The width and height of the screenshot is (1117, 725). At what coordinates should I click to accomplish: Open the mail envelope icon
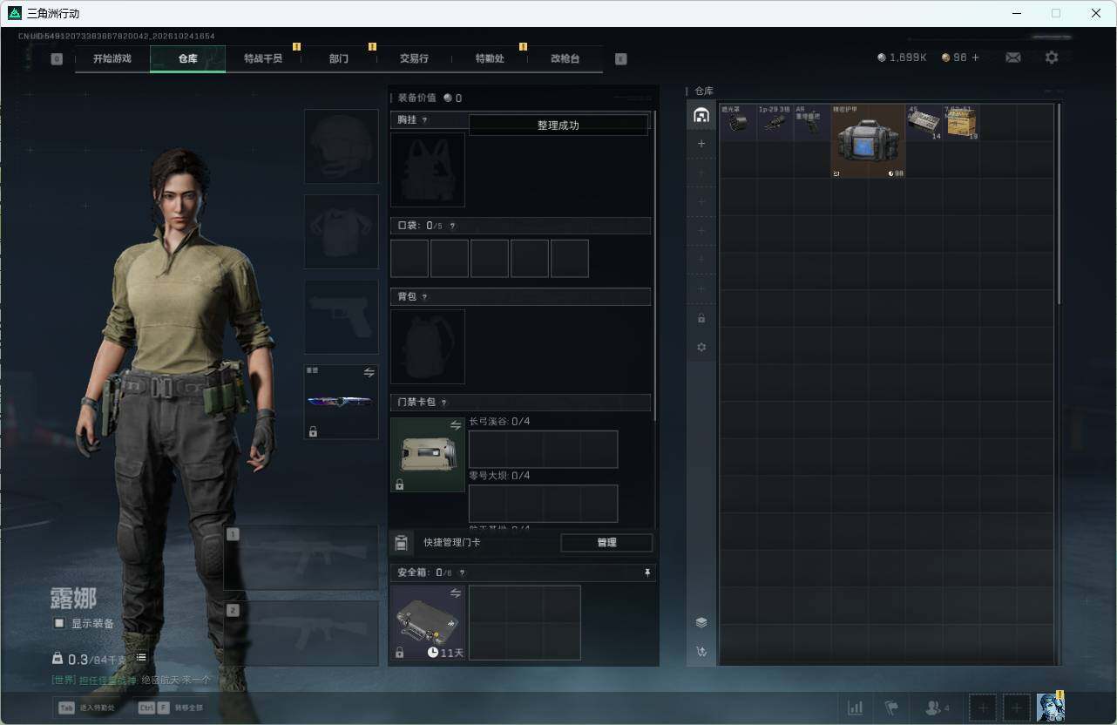[1013, 58]
